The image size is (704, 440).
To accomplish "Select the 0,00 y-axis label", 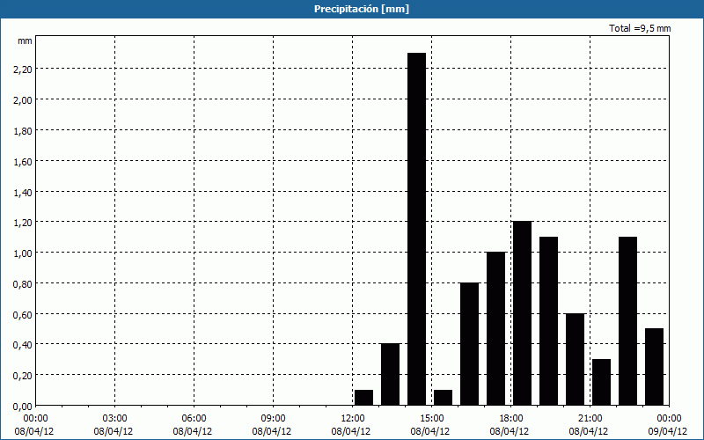I will [x=25, y=407].
